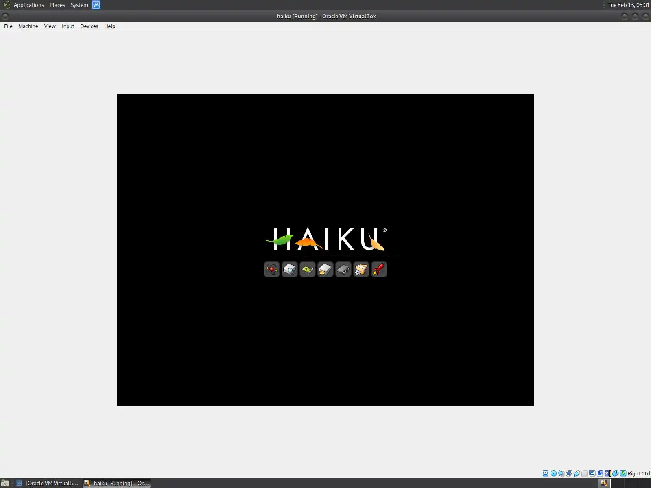Open the Applications menu in top panel

28,5
